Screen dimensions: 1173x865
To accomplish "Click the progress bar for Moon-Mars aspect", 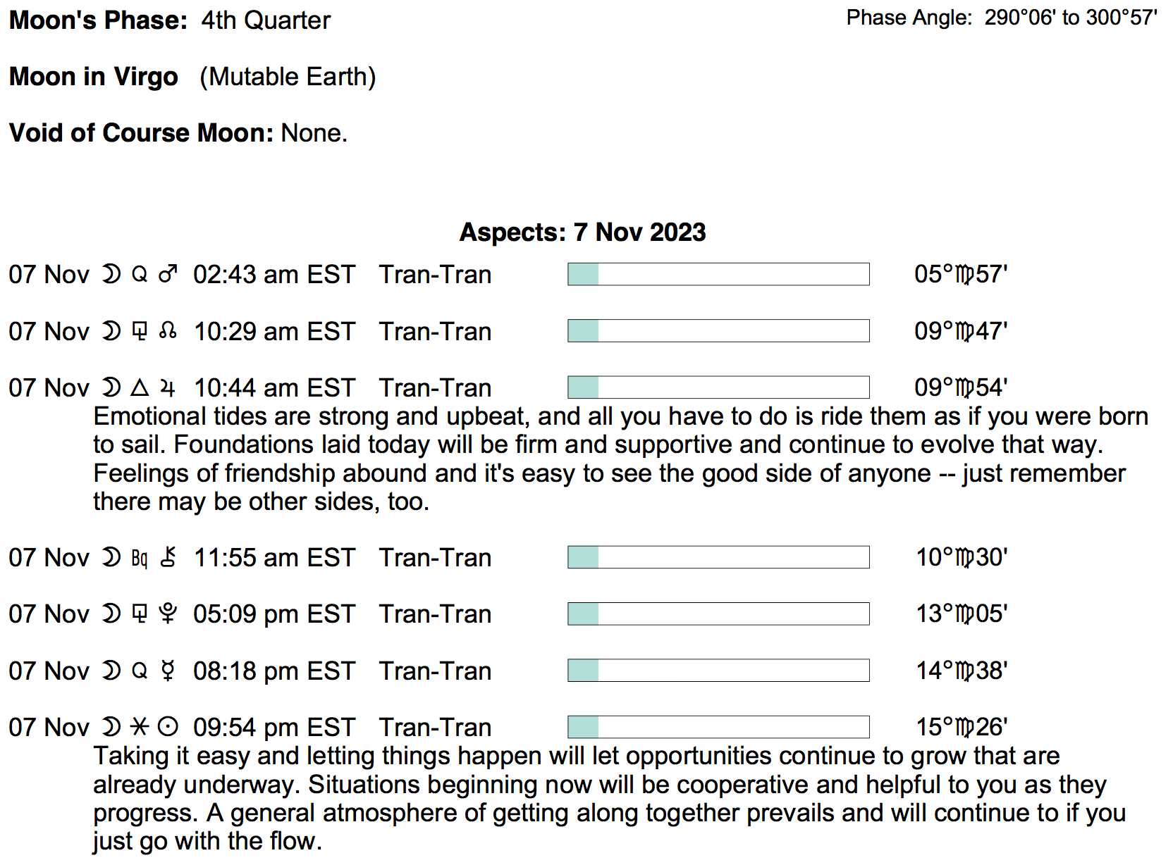I will pos(718,274).
